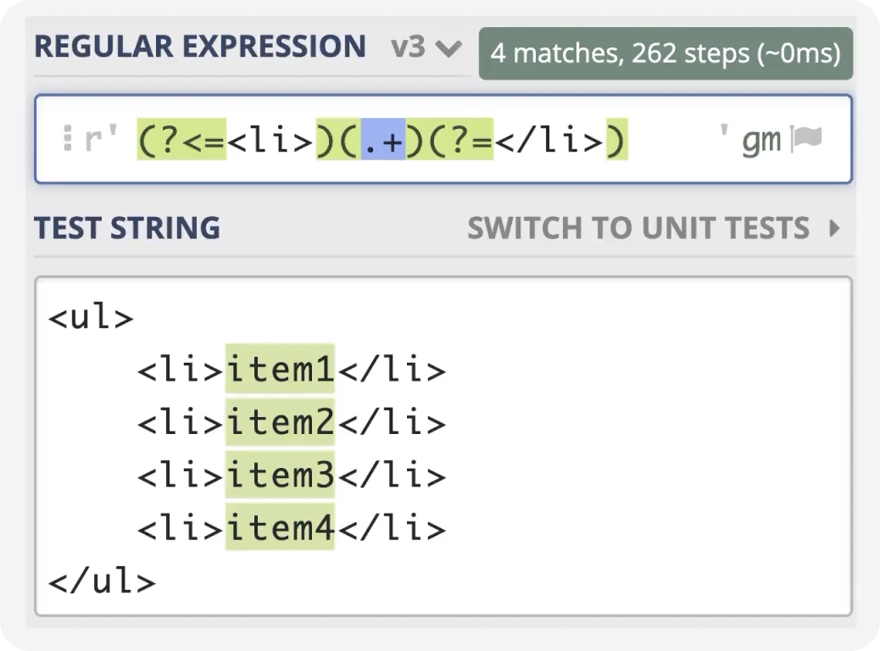880x651 pixels.
Task: Click the (?<= lookbehind opening in the pattern
Action: coord(181,140)
